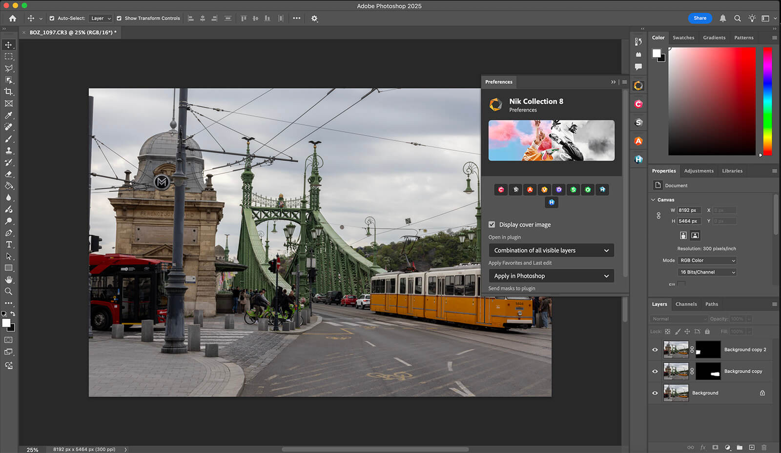
Task: Toggle the Auto-Select checkbox
Action: point(52,19)
